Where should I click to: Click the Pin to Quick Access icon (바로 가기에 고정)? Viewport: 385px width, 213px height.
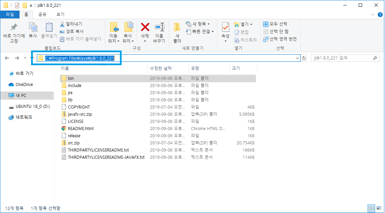[x=14, y=28]
